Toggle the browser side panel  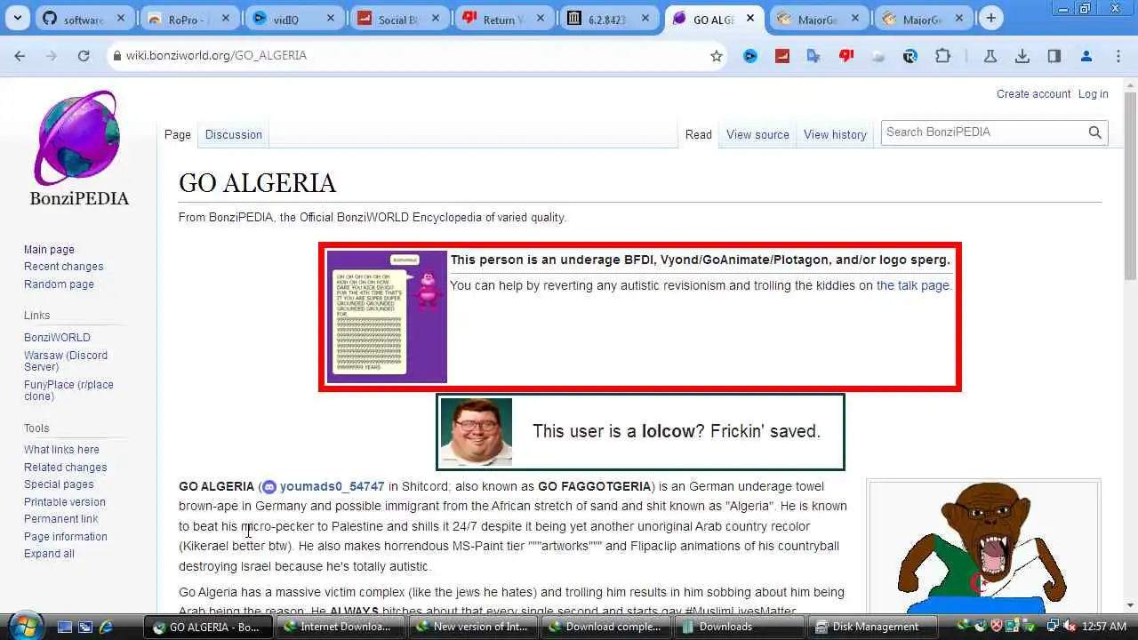[x=1054, y=55]
